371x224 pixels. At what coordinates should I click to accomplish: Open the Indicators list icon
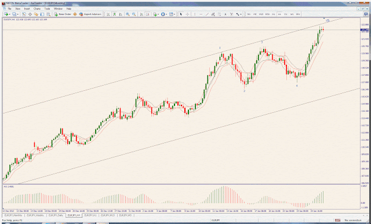point(155,14)
